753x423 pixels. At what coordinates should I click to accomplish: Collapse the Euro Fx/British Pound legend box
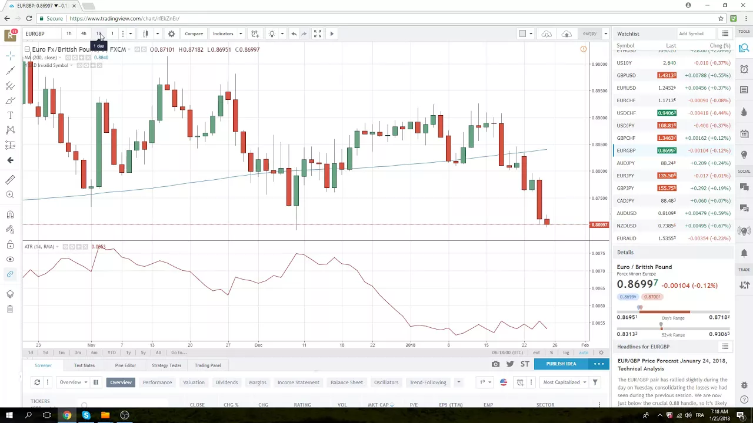point(27,49)
